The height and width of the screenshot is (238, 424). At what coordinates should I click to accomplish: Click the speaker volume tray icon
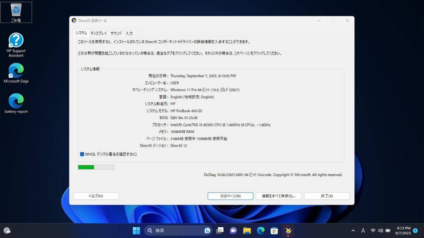coord(380,231)
